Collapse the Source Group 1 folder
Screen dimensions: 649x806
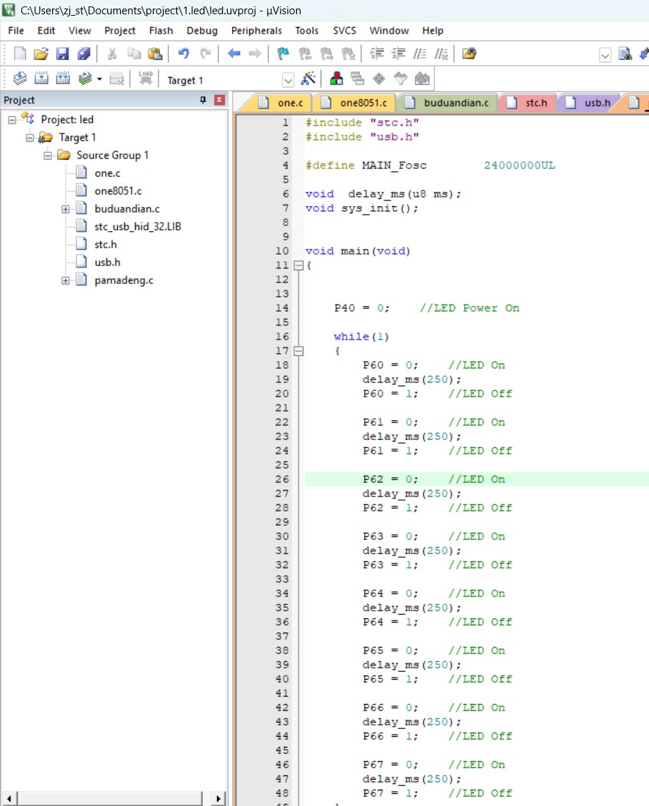pos(47,155)
